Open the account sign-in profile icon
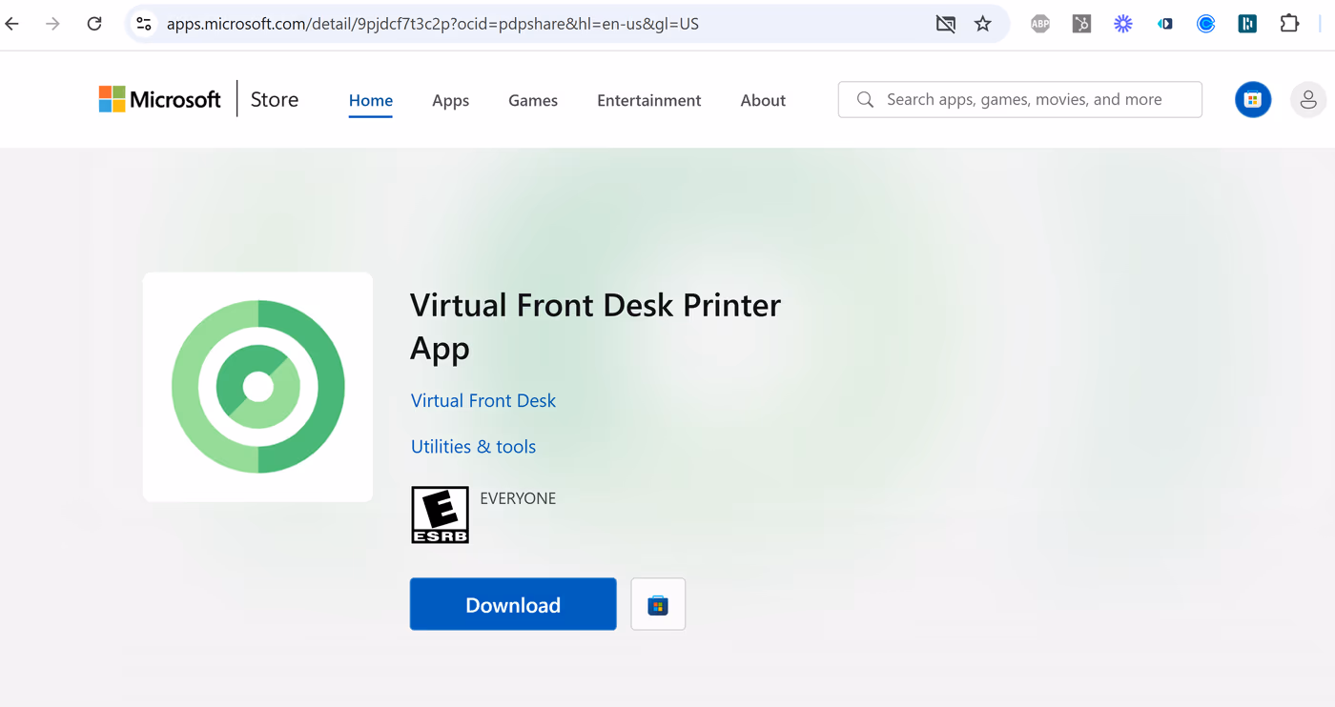The image size is (1335, 707). [x=1308, y=100]
